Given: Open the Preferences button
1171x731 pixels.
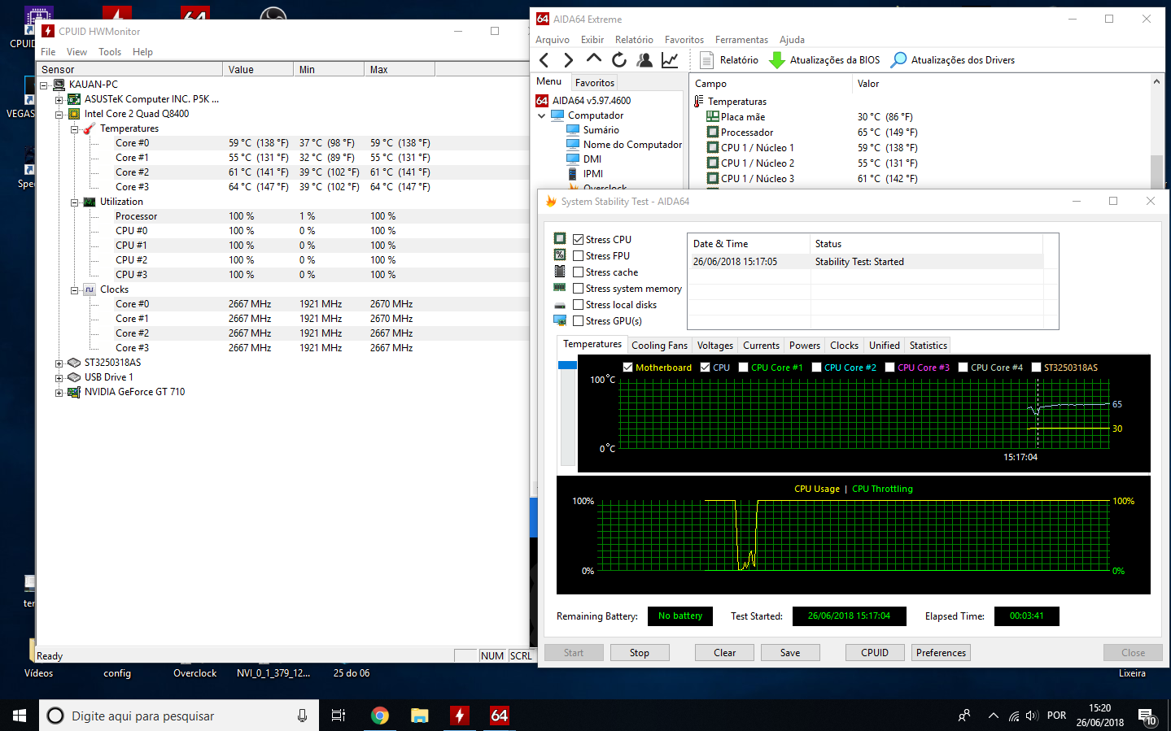Looking at the screenshot, I should 941,653.
